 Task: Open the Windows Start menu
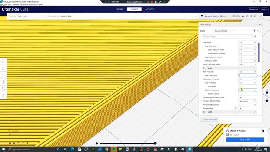click(3, 149)
